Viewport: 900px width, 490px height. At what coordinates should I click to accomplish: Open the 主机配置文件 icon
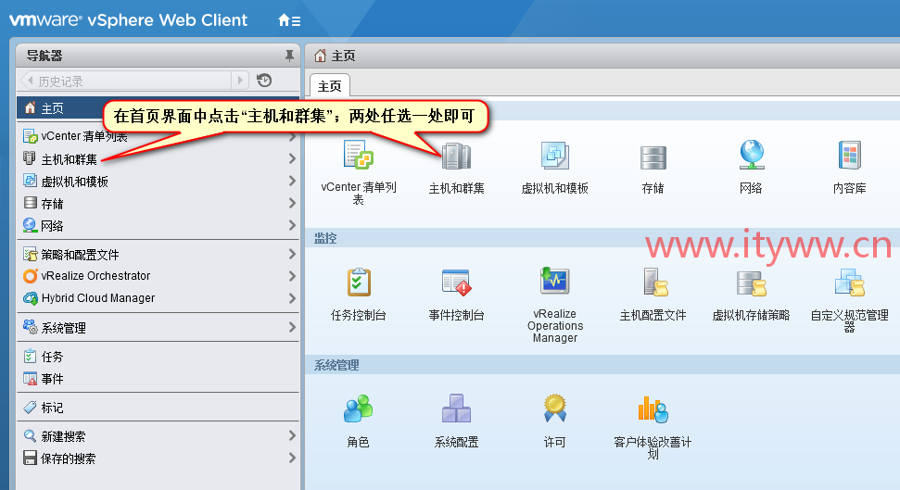(x=655, y=283)
